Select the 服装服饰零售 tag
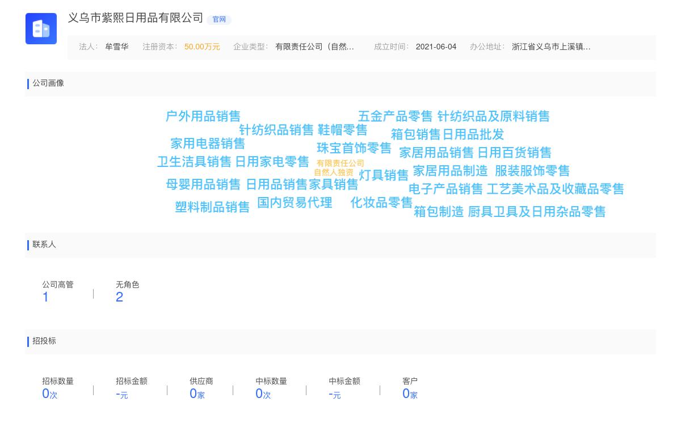This screenshot has height=427, width=681. click(532, 171)
